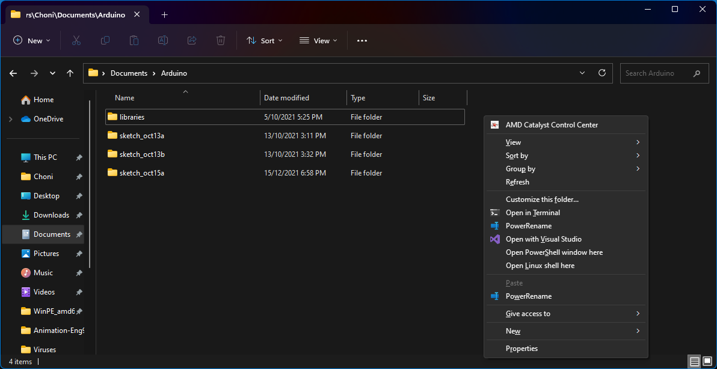Click the Copy icon in the toolbar

pyautogui.click(x=105, y=40)
